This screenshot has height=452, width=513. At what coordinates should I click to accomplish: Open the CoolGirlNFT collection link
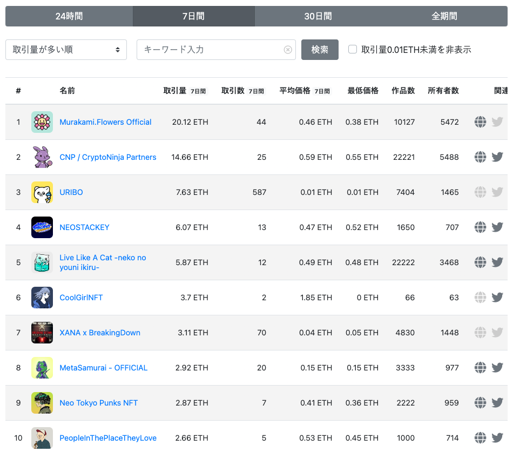click(x=81, y=298)
